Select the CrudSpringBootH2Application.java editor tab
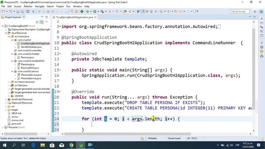The height and width of the screenshot is (149, 265). point(75,17)
